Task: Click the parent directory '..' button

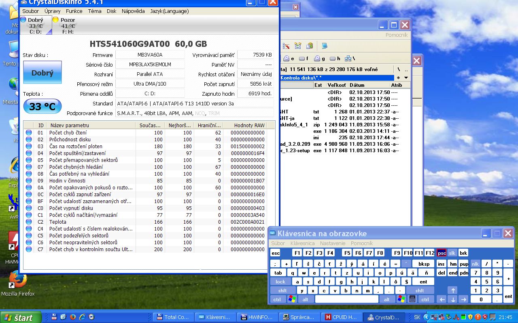Action: [x=406, y=69]
